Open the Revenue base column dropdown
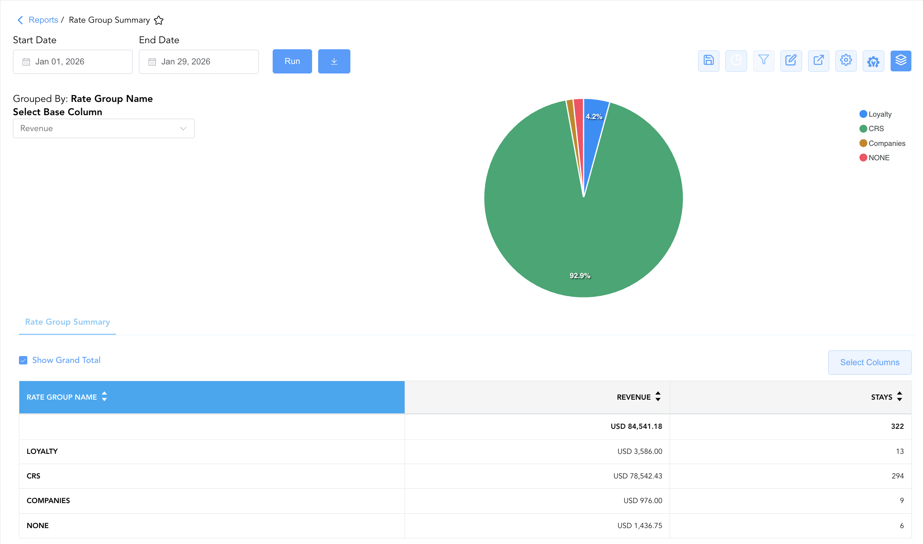Screen dimensions: 923x544 [x=104, y=128]
